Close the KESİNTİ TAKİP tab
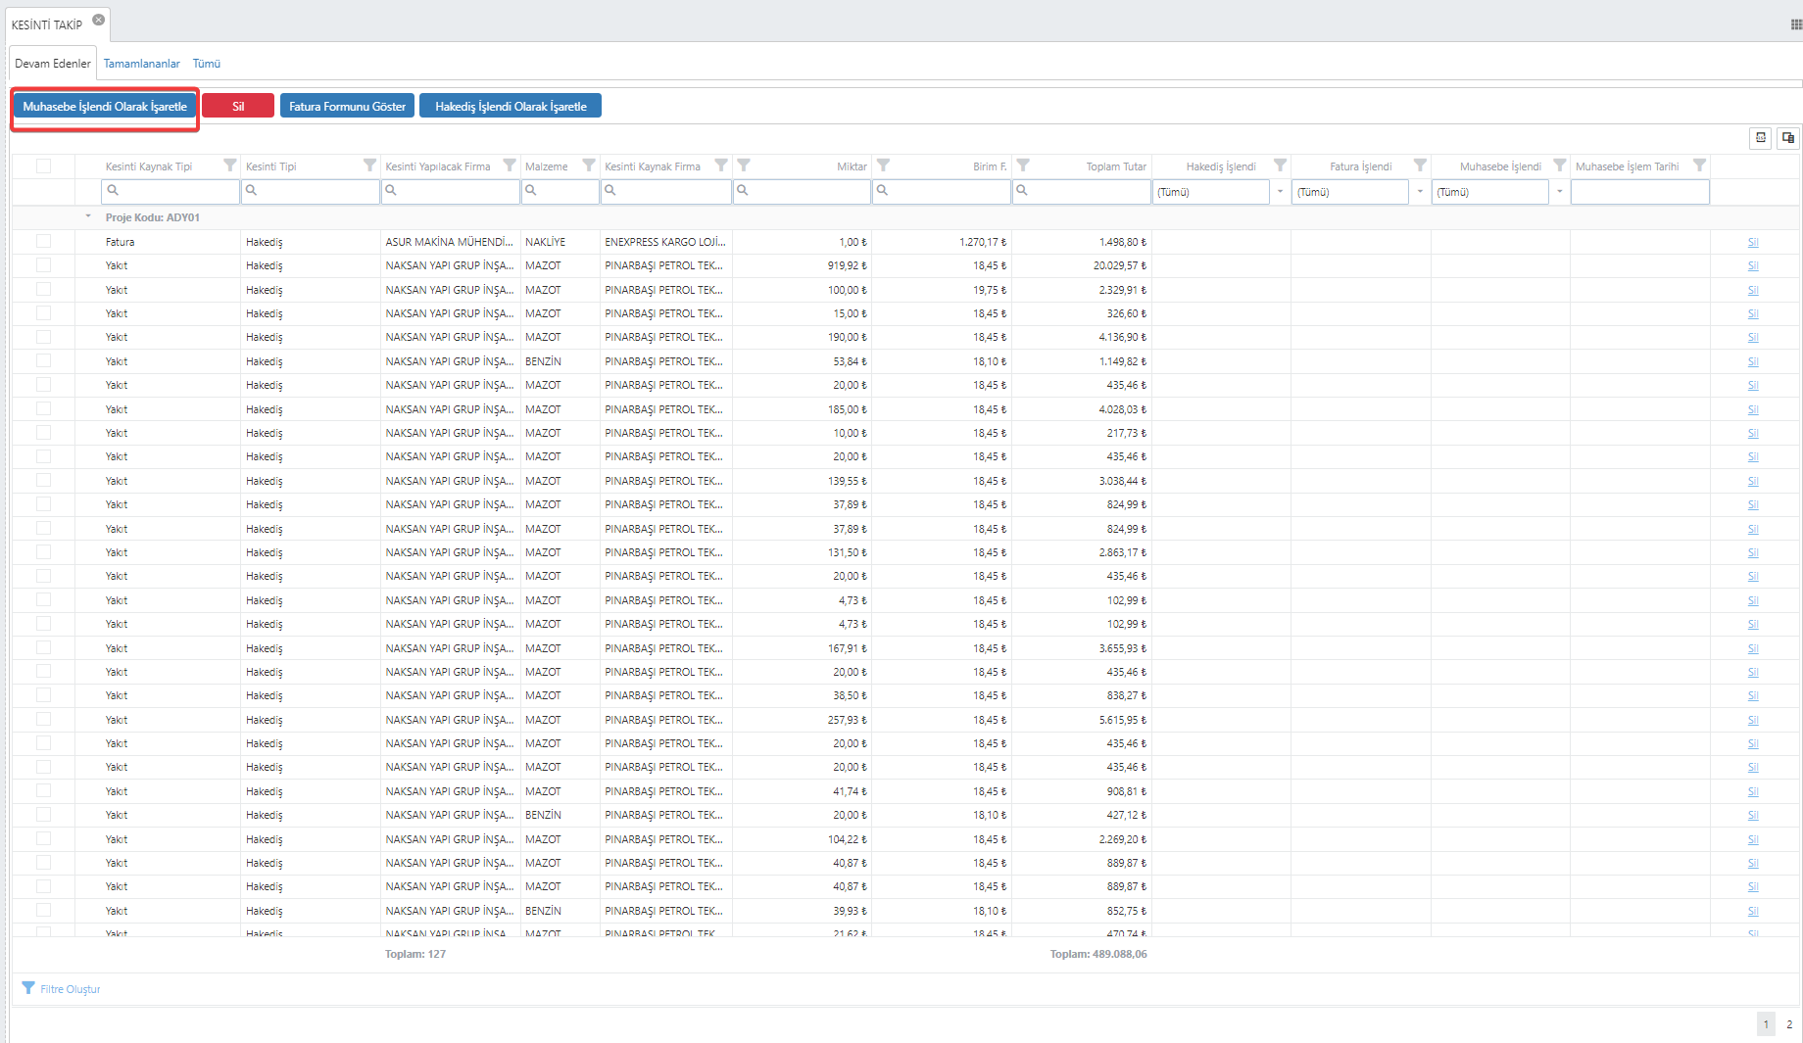1803x1043 pixels. pos(98,20)
